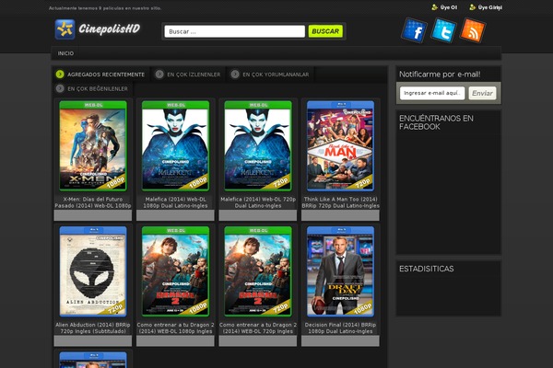The width and height of the screenshot is (553, 368).
Task: Click arrow icon of En Çok Yorumlananlar tab
Action: pos(235,75)
